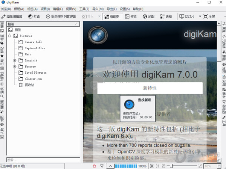Switch to 表格 table view
The image size is (226, 169).
click(x=166, y=17)
